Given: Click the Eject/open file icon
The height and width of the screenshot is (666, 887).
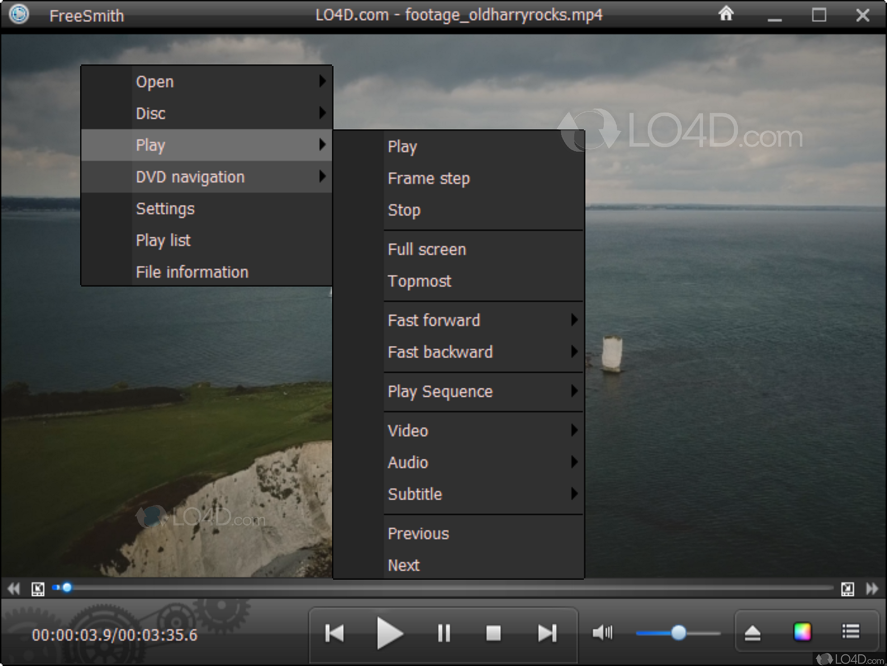Looking at the screenshot, I should coord(752,633).
